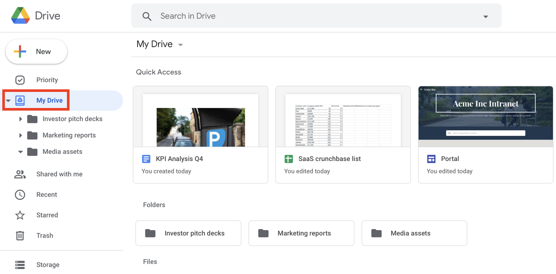The image size is (556, 274).
Task: Collapse the Media assets folder tree
Action: point(20,152)
